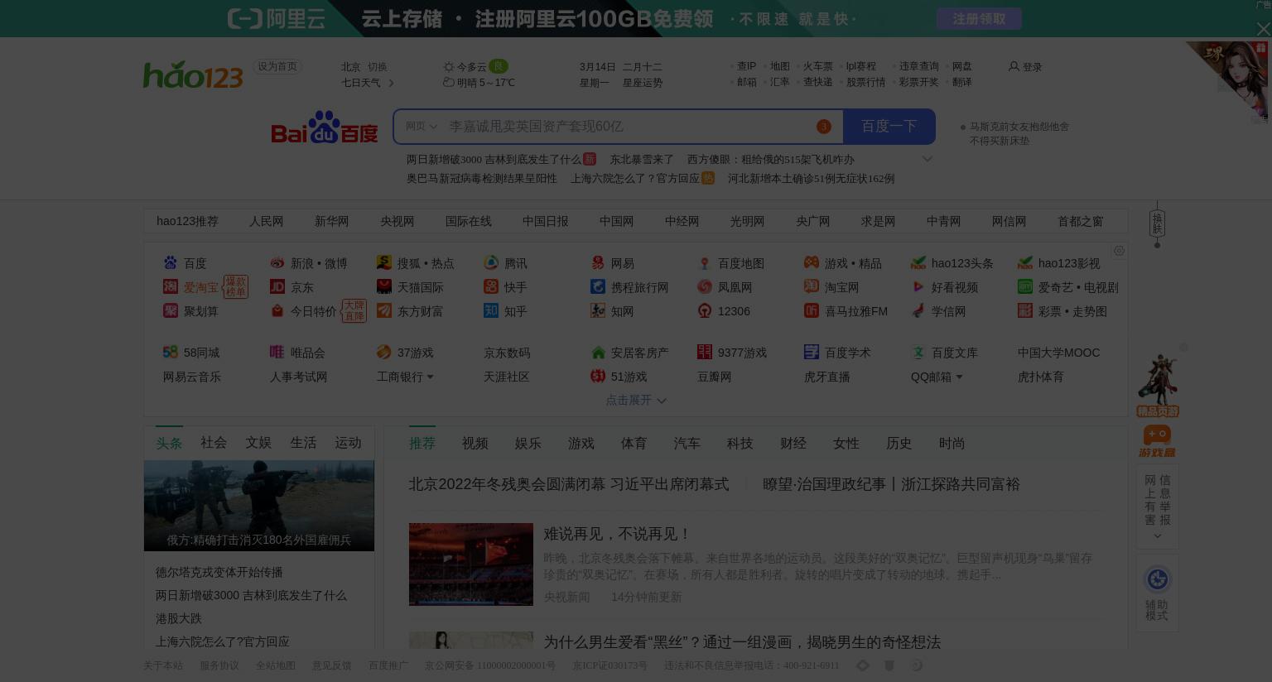1272x682 pixels.
Task: Open the Sina Weibo icon link
Action: (x=277, y=262)
